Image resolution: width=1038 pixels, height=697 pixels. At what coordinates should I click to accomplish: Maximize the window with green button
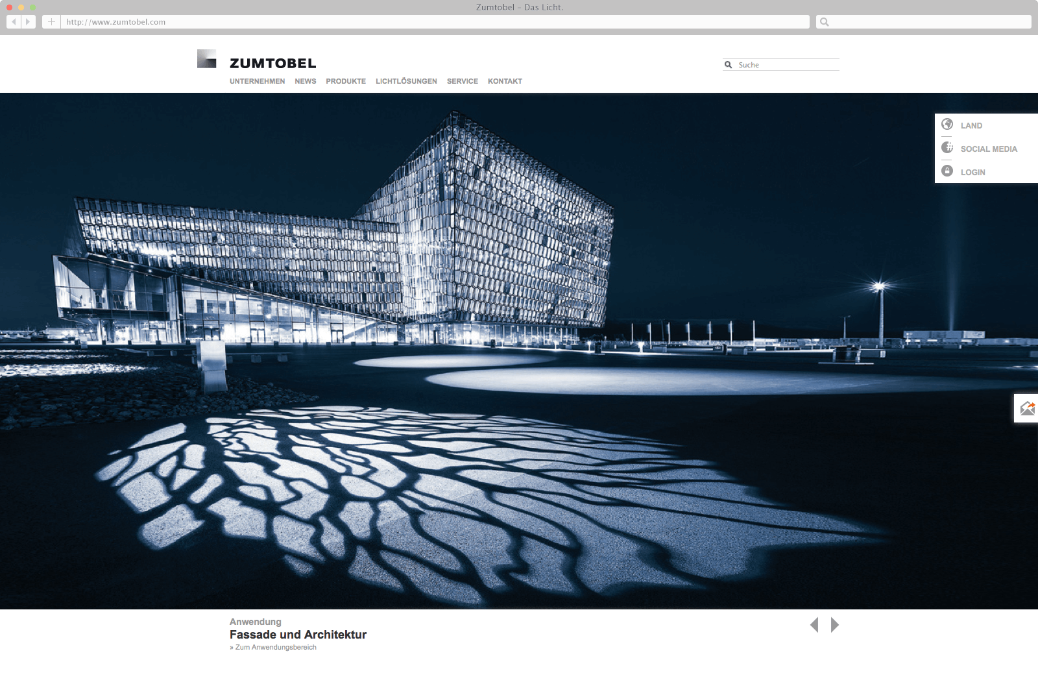point(32,7)
